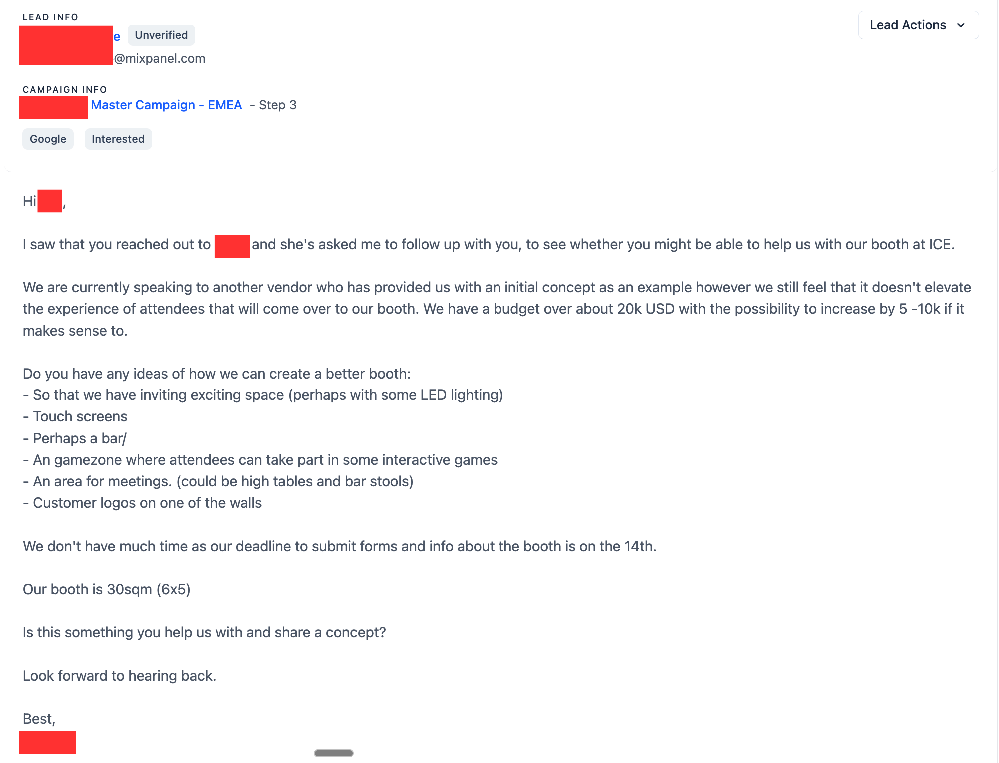
Task: Select the Interested tag
Action: (x=118, y=139)
